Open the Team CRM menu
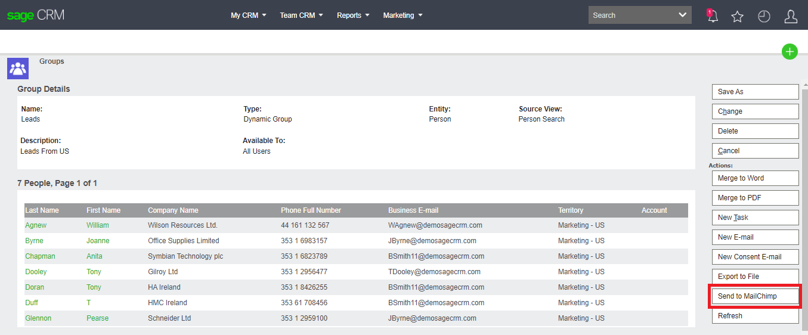 [x=302, y=15]
